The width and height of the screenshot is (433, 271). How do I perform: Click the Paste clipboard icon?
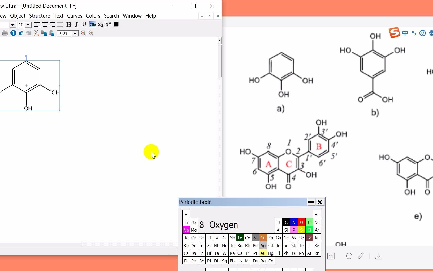coord(51,33)
